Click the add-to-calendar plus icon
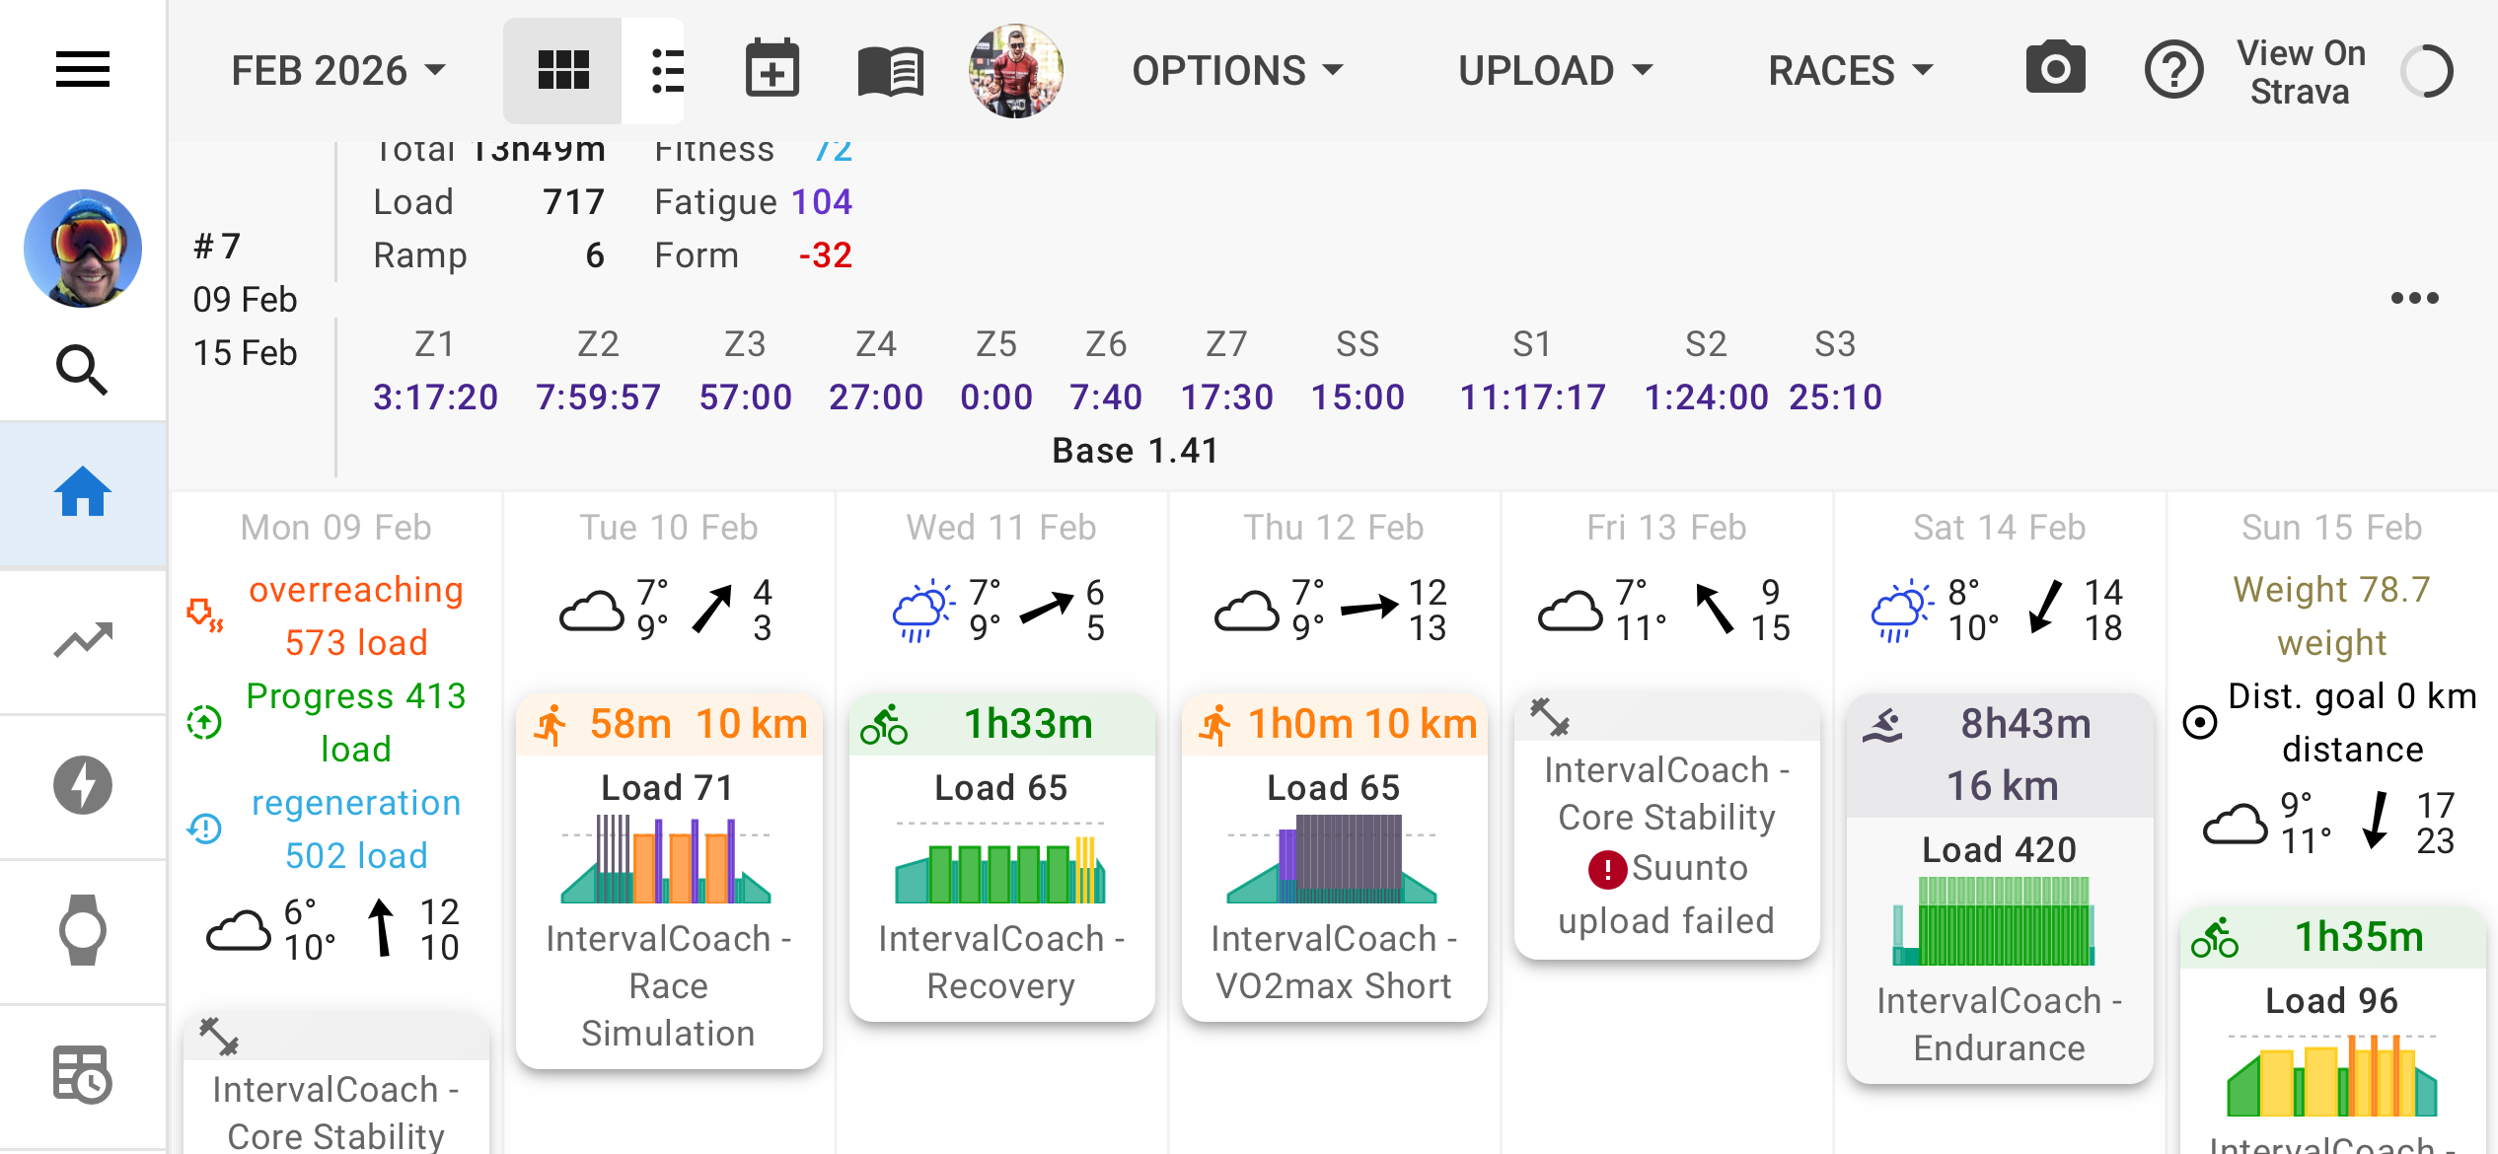The image size is (2498, 1154). coord(771,70)
